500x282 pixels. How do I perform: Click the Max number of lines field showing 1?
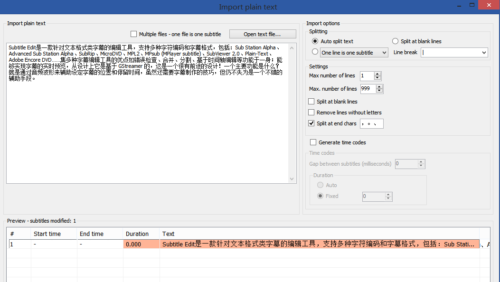point(367,76)
